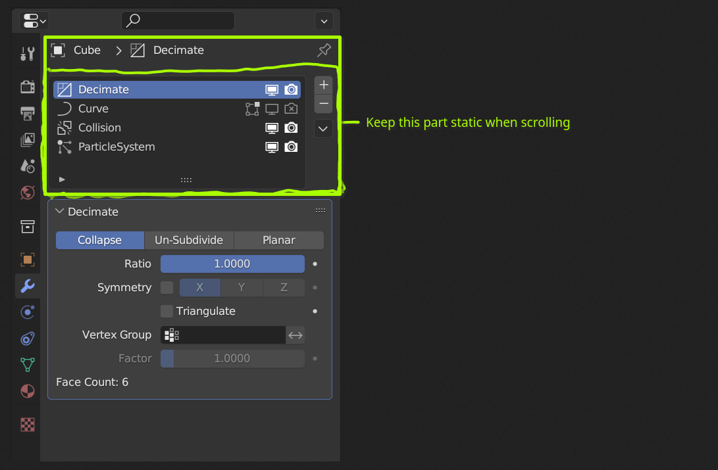This screenshot has width=718, height=470.
Task: Toggle ParticleSystem viewport visibility
Action: coord(272,147)
